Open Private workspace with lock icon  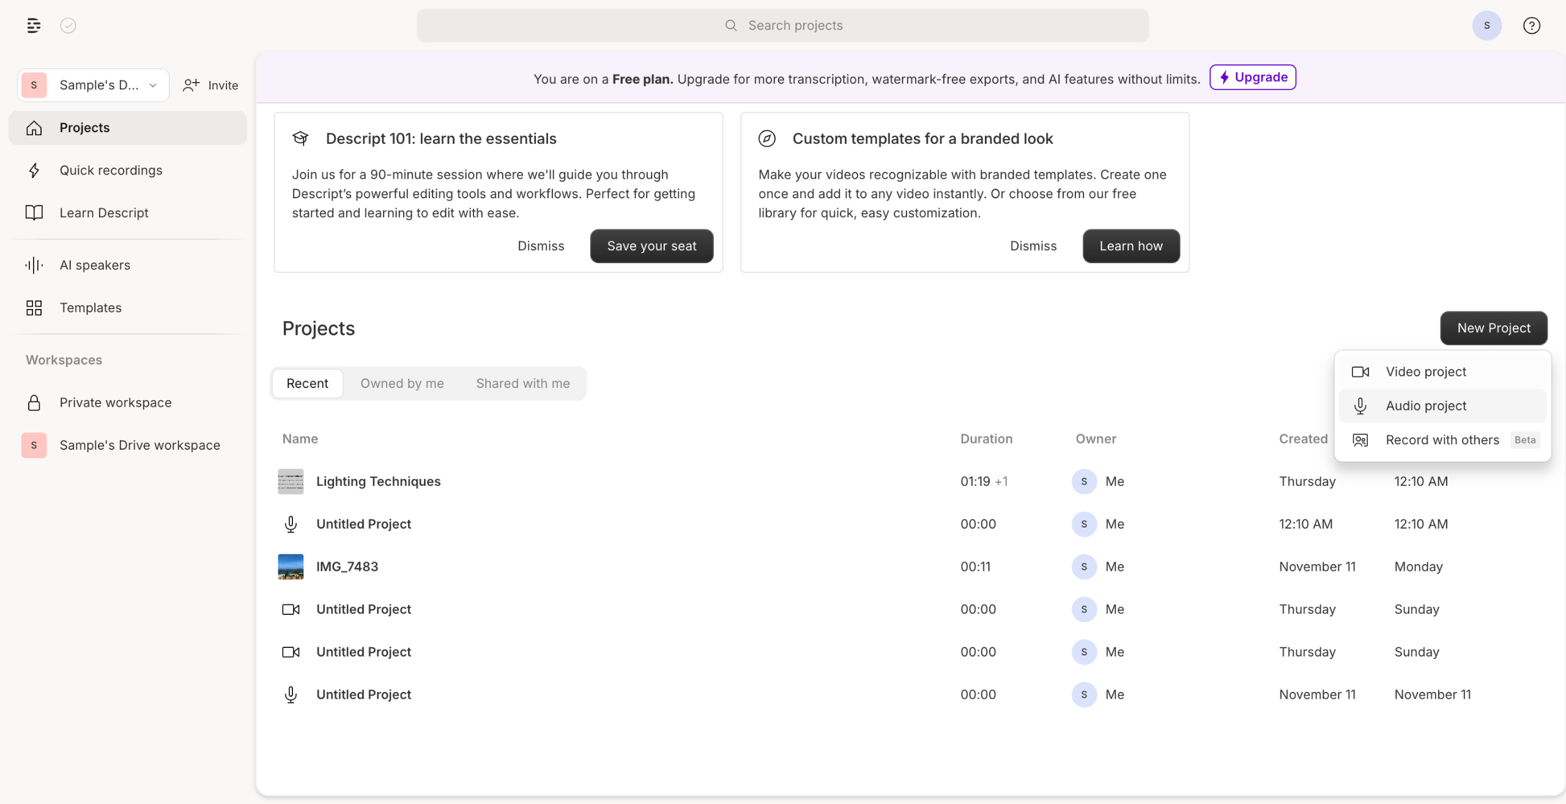pyautogui.click(x=115, y=403)
